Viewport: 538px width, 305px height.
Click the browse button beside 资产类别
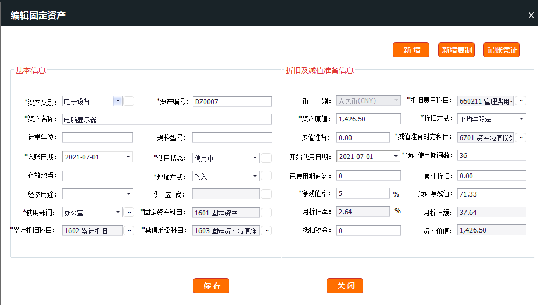point(129,101)
